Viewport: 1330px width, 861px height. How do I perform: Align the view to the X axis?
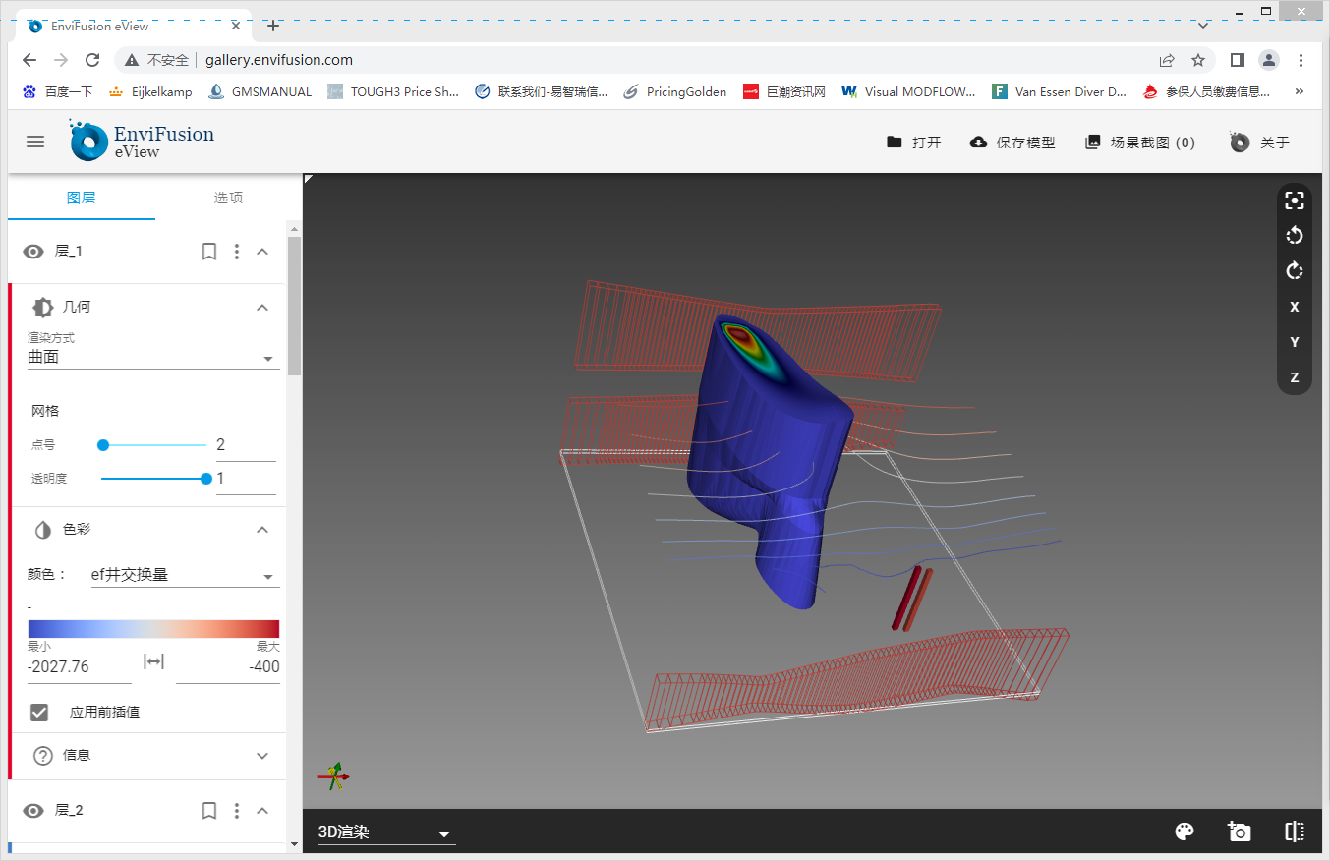(1295, 307)
